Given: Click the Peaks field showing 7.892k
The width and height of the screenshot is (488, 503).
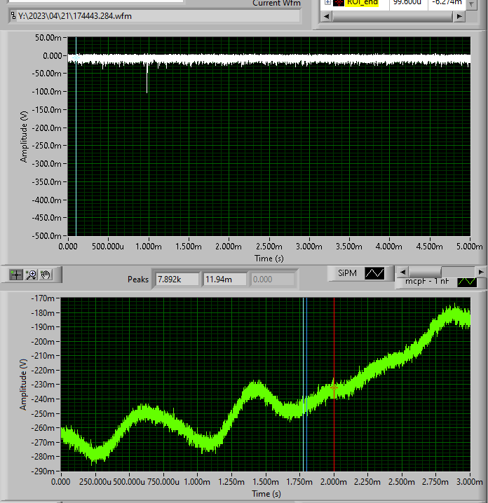Looking at the screenshot, I should [177, 280].
